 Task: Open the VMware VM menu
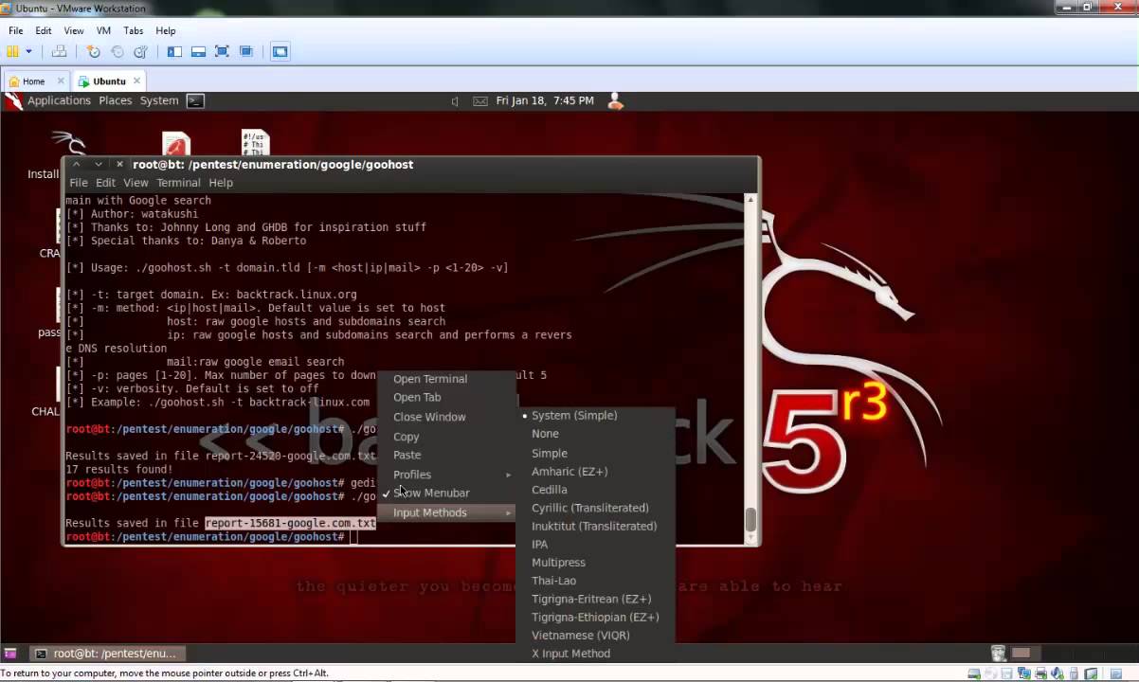(x=103, y=30)
